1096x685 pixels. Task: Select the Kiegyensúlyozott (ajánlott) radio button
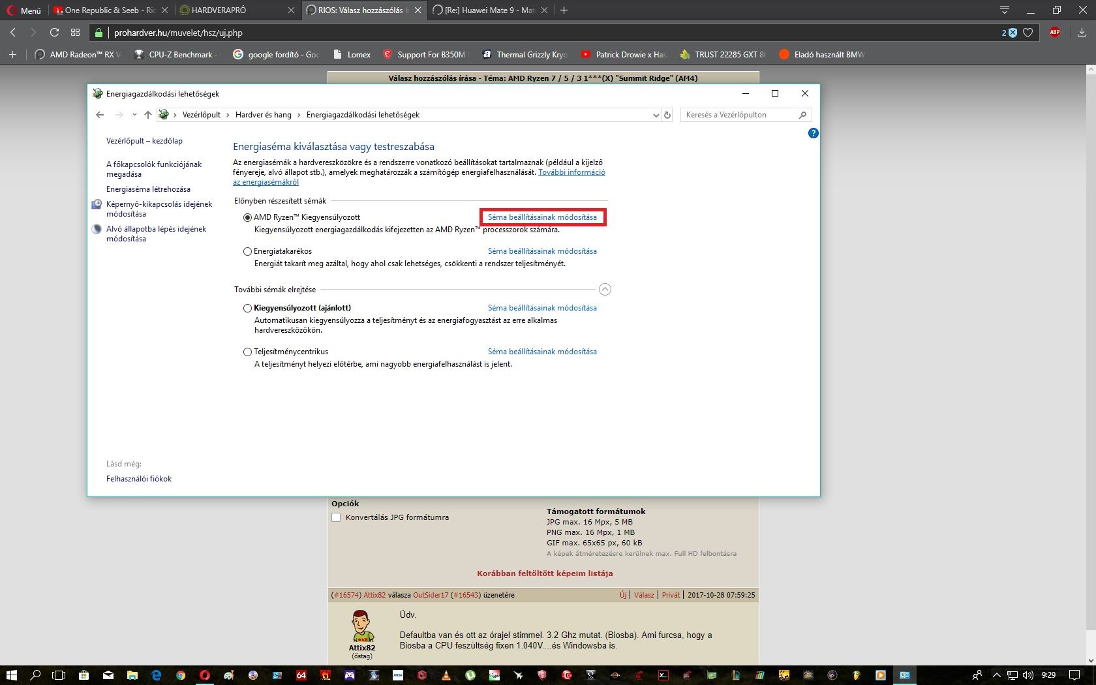pyautogui.click(x=247, y=308)
